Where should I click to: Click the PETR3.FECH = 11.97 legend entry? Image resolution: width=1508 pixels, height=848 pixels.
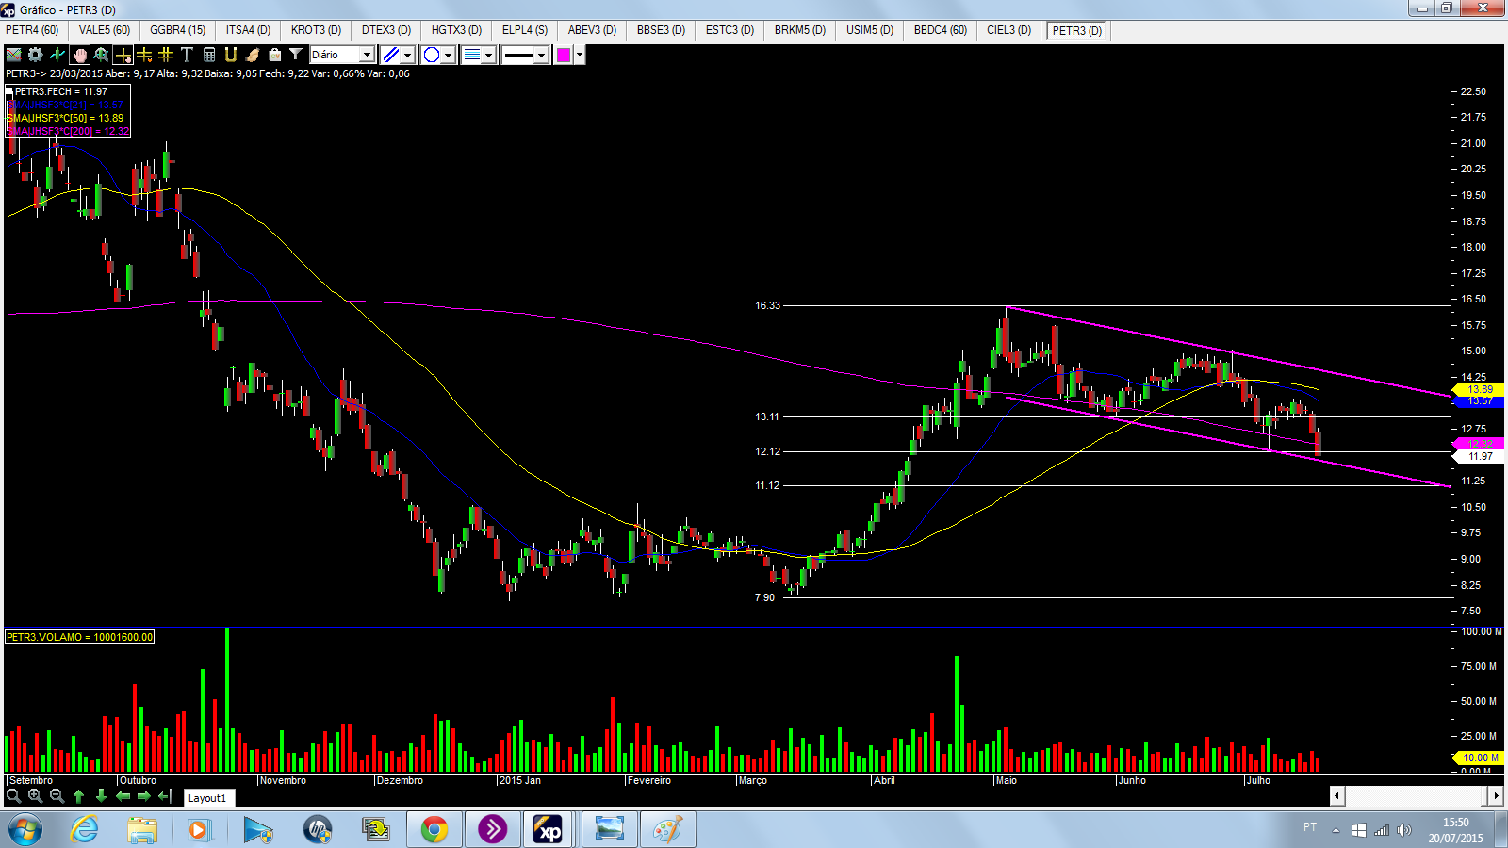click(60, 91)
